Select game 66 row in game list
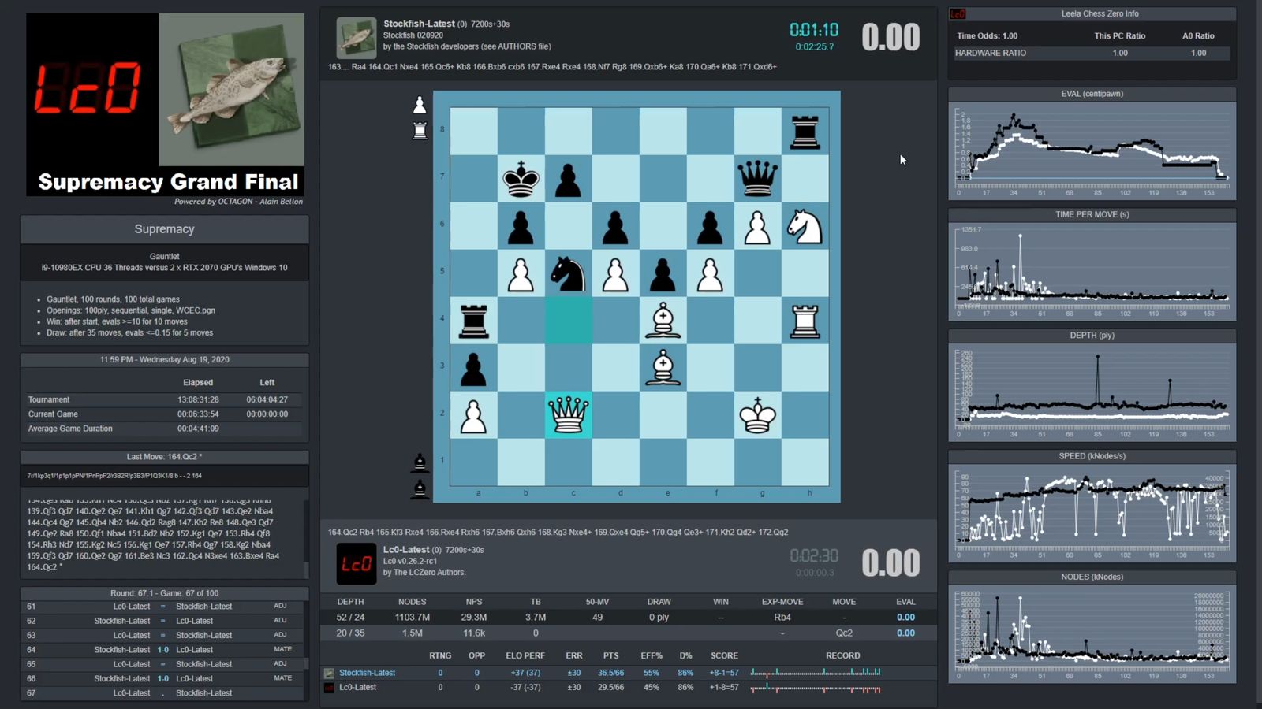The width and height of the screenshot is (1262, 709). [163, 678]
